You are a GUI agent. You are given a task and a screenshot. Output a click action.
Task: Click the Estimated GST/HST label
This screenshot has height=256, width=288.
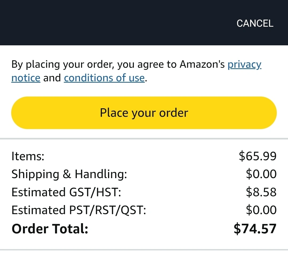tap(66, 192)
